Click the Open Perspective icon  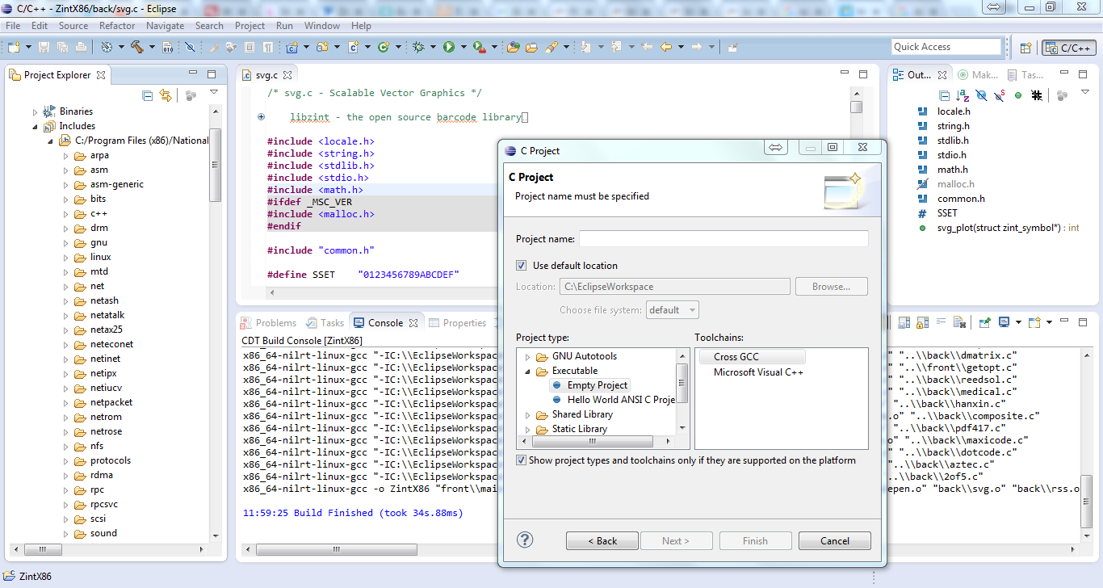(1025, 48)
